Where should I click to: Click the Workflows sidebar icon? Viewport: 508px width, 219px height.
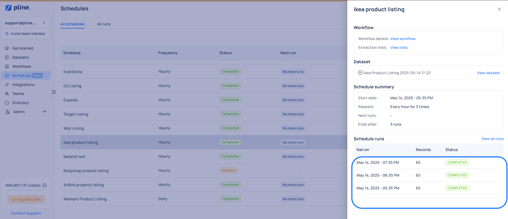pyautogui.click(x=7, y=66)
